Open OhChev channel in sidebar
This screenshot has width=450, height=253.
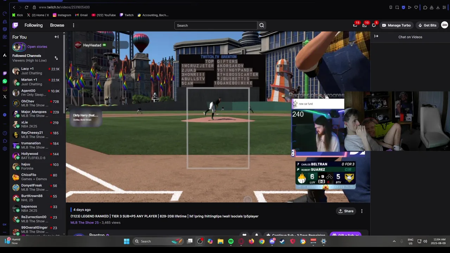point(36,103)
